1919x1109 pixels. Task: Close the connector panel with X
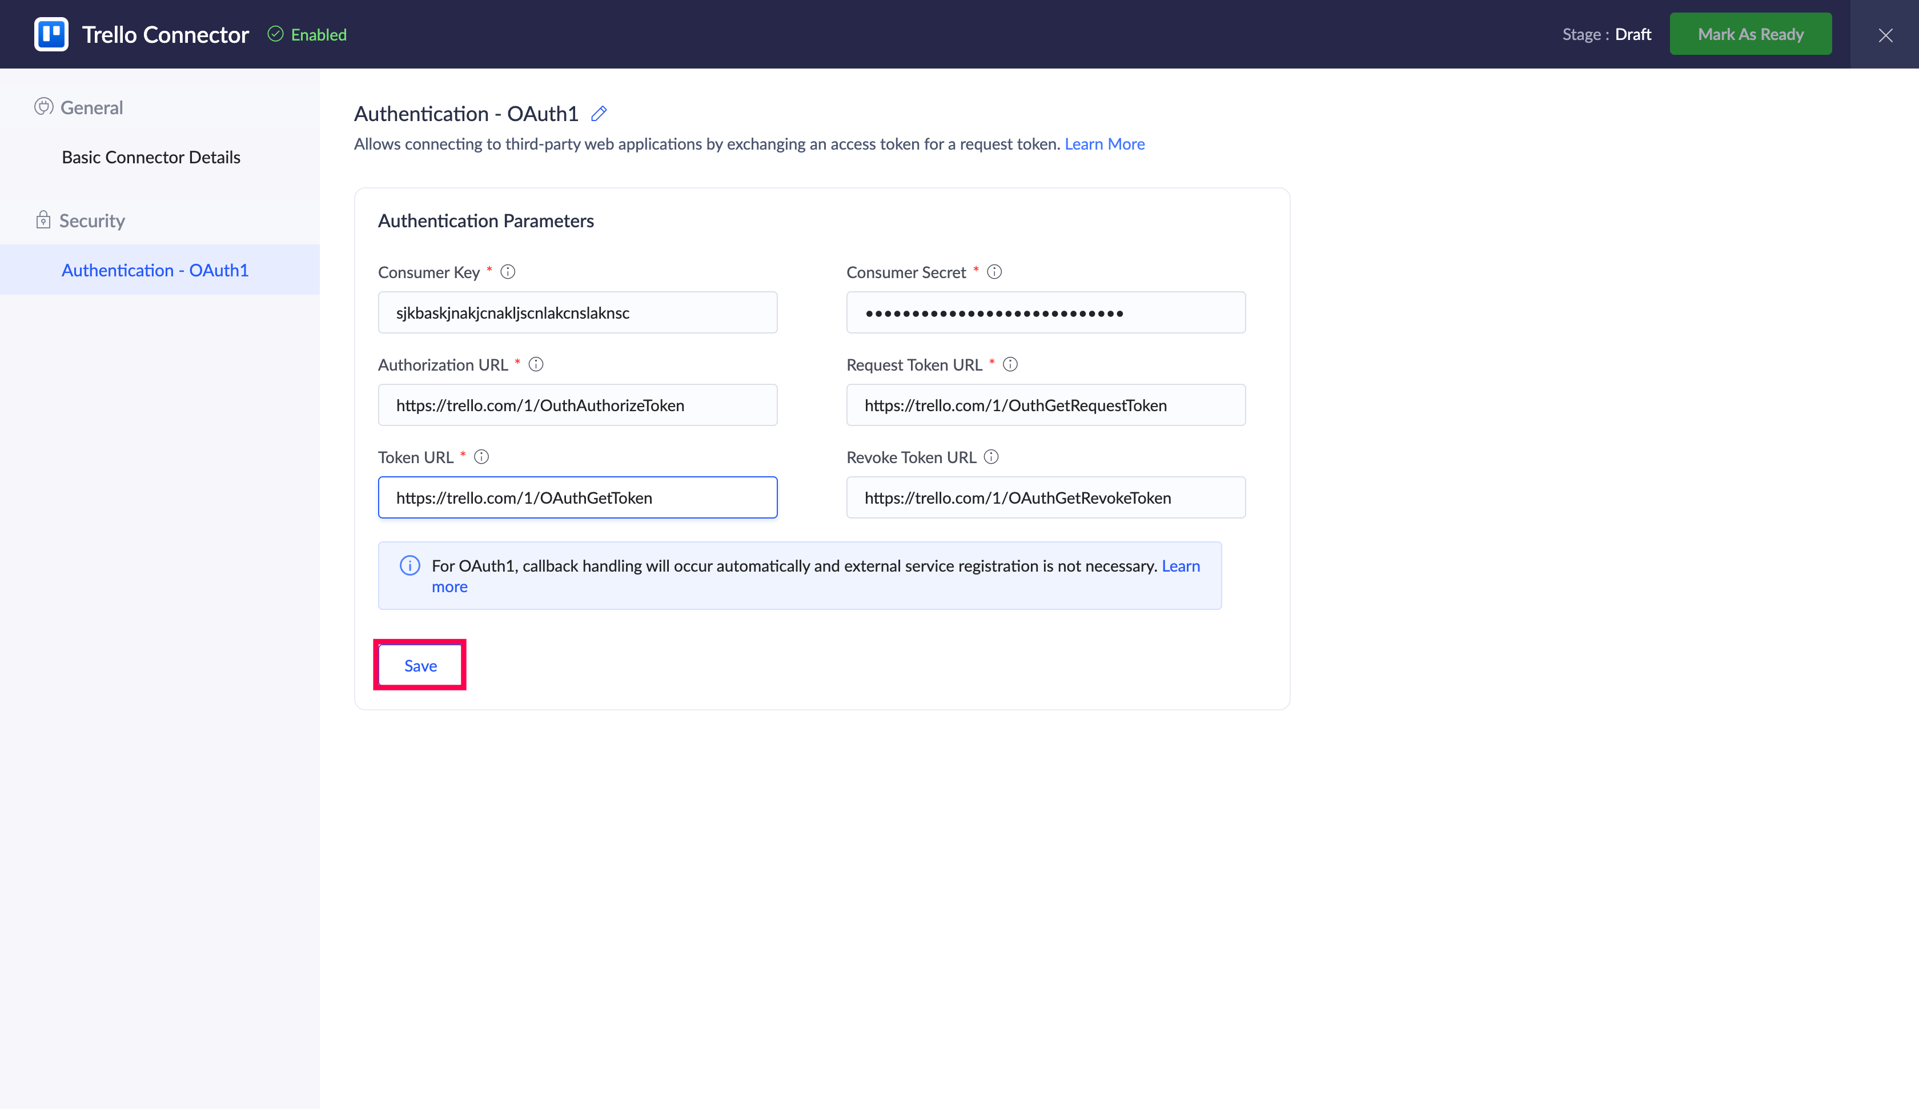click(x=1885, y=35)
